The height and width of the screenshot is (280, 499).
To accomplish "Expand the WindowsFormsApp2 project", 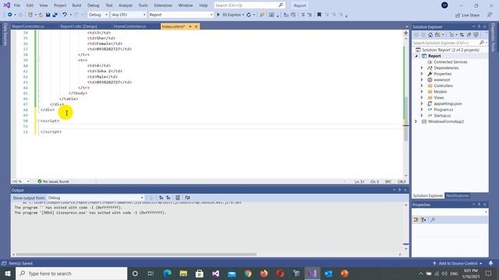I will [416, 121].
